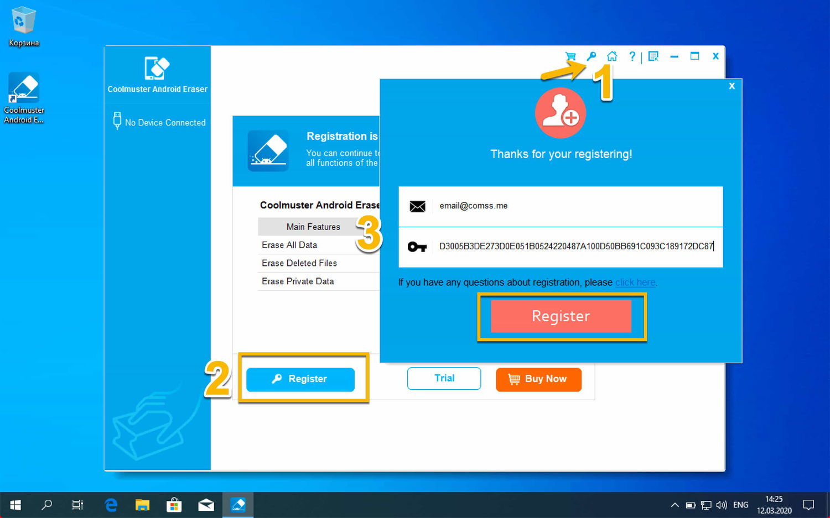This screenshot has height=518, width=830.
Task: Select the Erase All Data row
Action: pos(319,245)
